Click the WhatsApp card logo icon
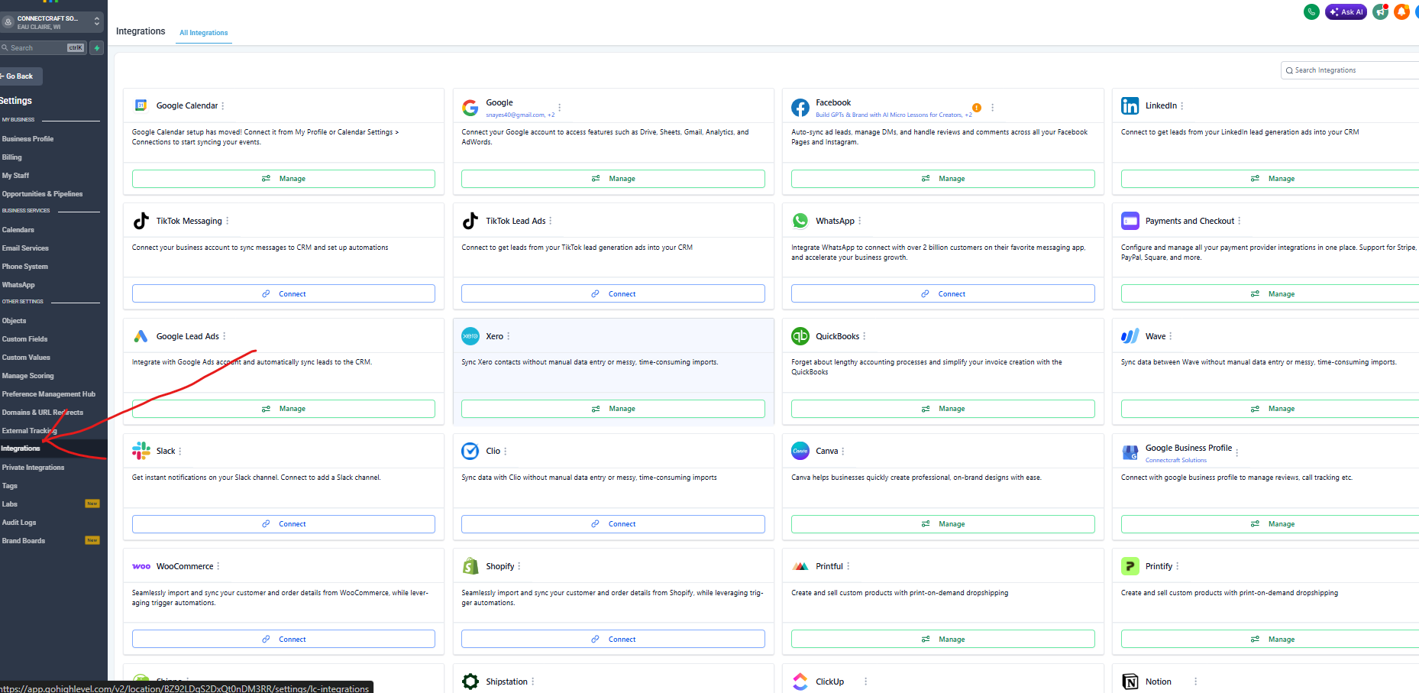The width and height of the screenshot is (1419, 693). [x=800, y=221]
